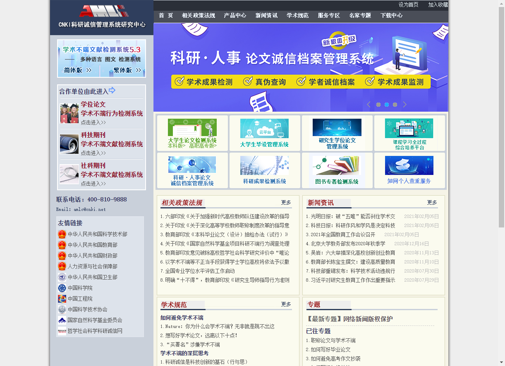505x366 pixels.
Task: Expand 更多 in 学术规范 section
Action: (x=286, y=304)
